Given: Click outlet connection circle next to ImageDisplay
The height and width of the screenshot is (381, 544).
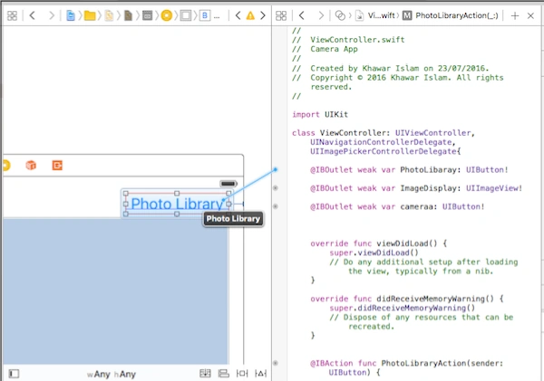Looking at the screenshot, I should [276, 188].
